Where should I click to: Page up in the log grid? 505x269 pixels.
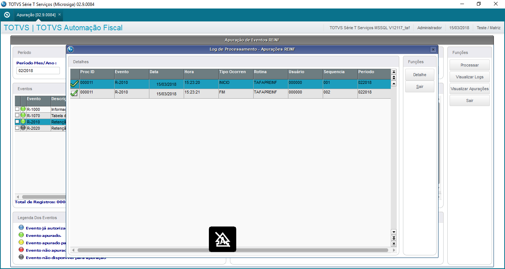(394, 78)
